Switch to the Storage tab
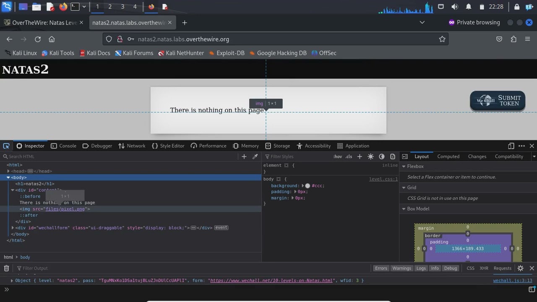Viewport: 537px width, 302px height. coord(278,146)
